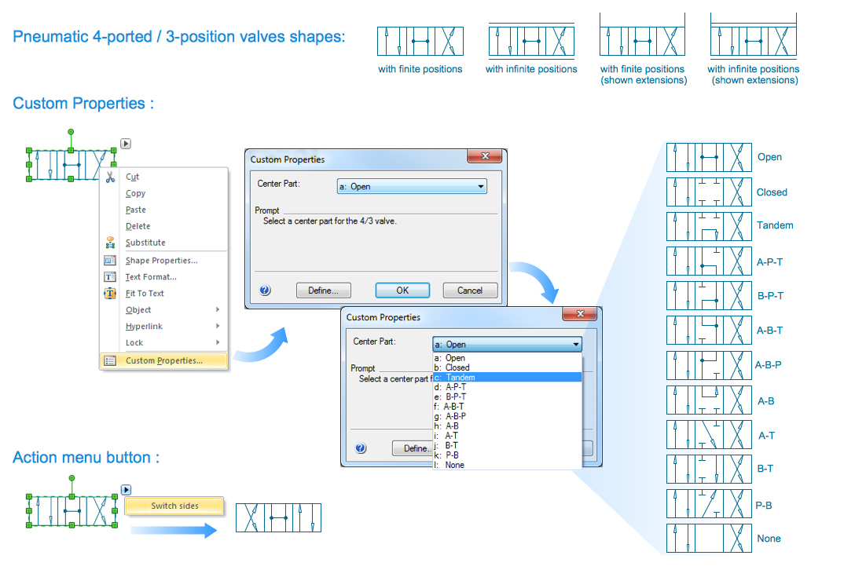Click help icon in second Custom Properties dialog
866x570 pixels.
coord(361,448)
